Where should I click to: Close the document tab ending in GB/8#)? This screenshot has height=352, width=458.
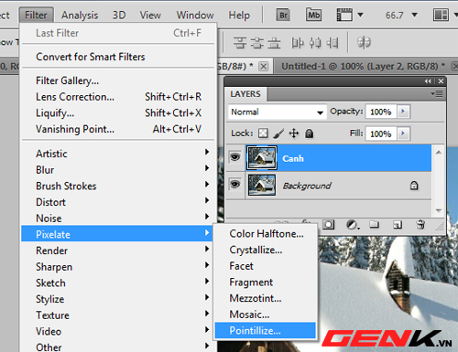263,66
